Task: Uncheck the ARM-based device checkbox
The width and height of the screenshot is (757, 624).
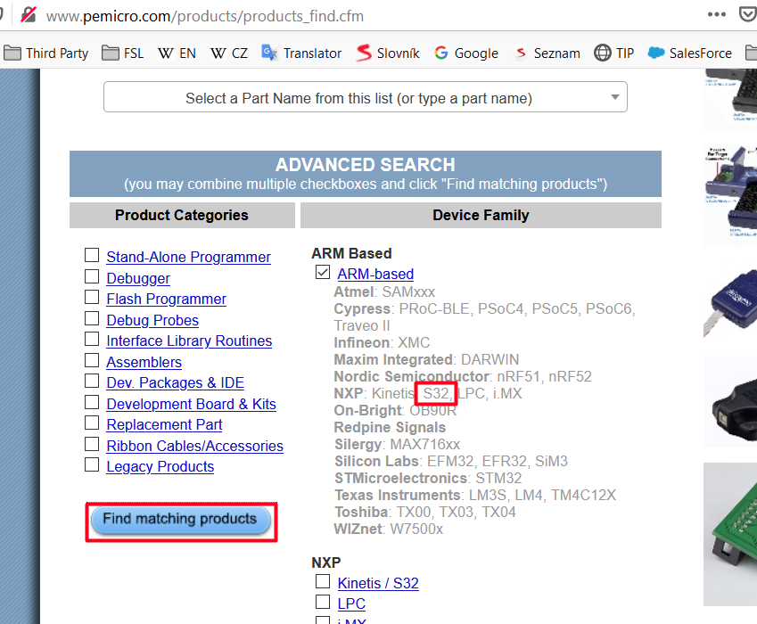Action: [322, 273]
